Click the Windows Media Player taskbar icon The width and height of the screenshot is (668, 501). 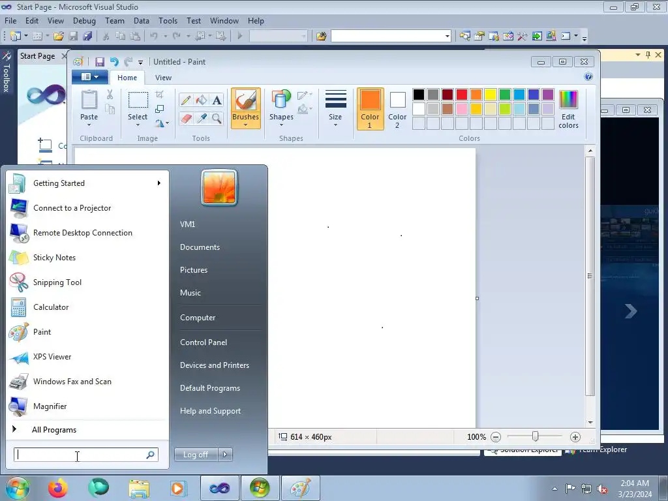(178, 488)
